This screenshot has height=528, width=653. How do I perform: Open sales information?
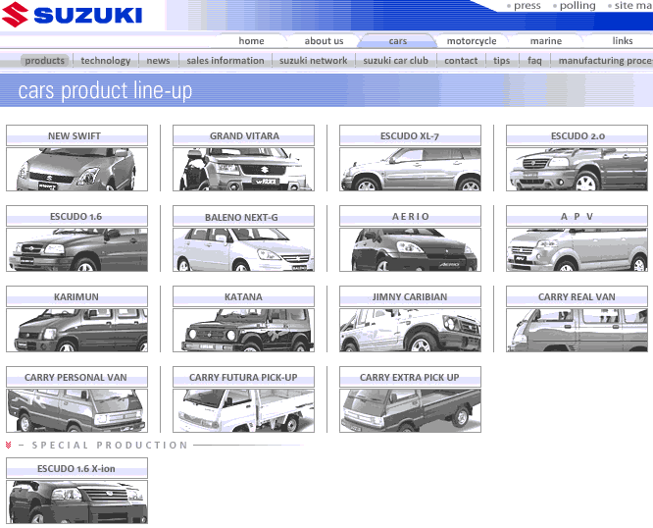coord(225,61)
